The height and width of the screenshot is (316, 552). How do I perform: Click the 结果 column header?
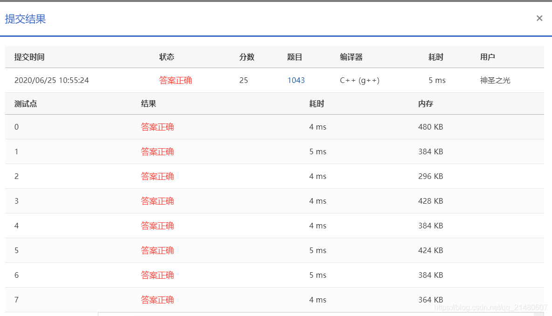point(148,103)
